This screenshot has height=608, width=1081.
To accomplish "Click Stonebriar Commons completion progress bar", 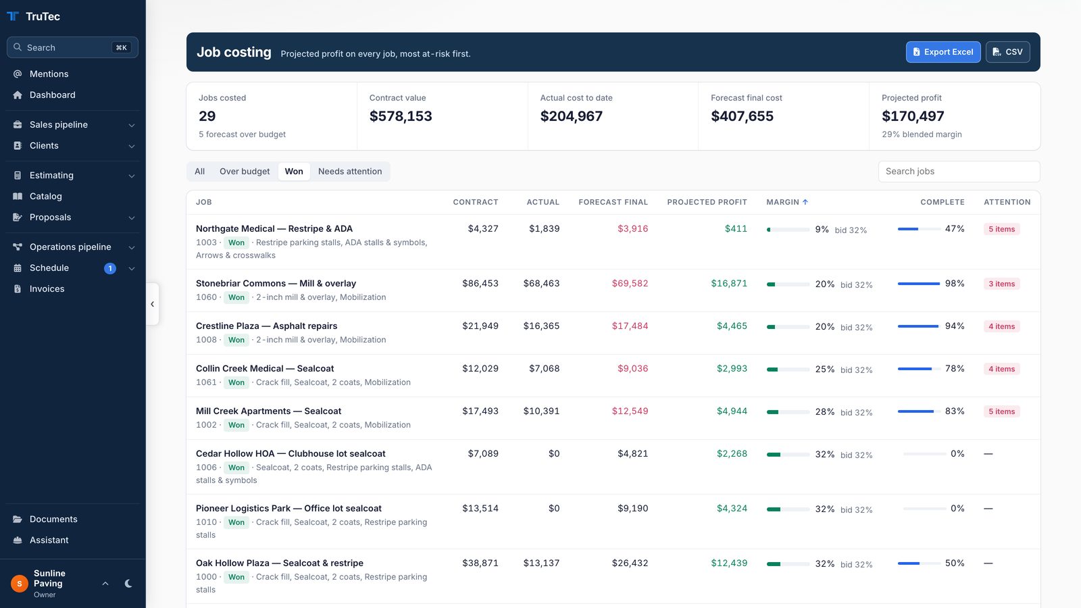I will [x=919, y=284].
